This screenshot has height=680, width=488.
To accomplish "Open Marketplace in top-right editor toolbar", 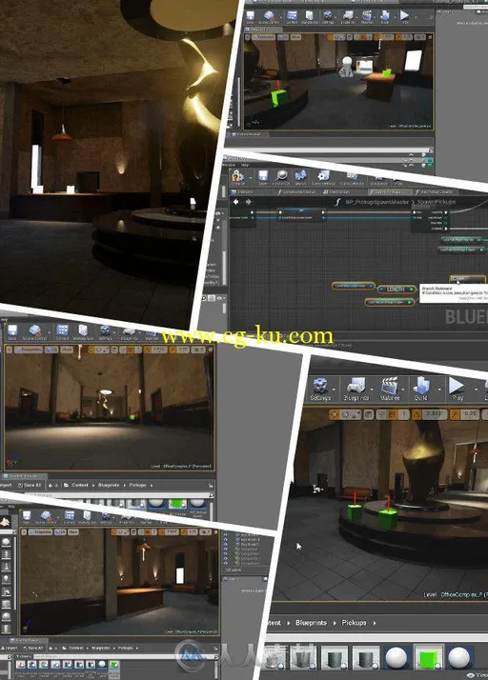I will coord(309,17).
